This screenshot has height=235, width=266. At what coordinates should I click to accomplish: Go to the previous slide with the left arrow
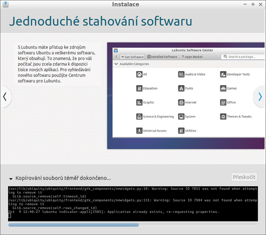pyautogui.click(x=5, y=97)
